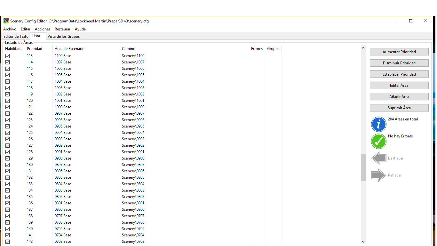This screenshot has width=437, height=246.
Task: Click the Scenery Config Editor title icon
Action: pyautogui.click(x=6, y=21)
